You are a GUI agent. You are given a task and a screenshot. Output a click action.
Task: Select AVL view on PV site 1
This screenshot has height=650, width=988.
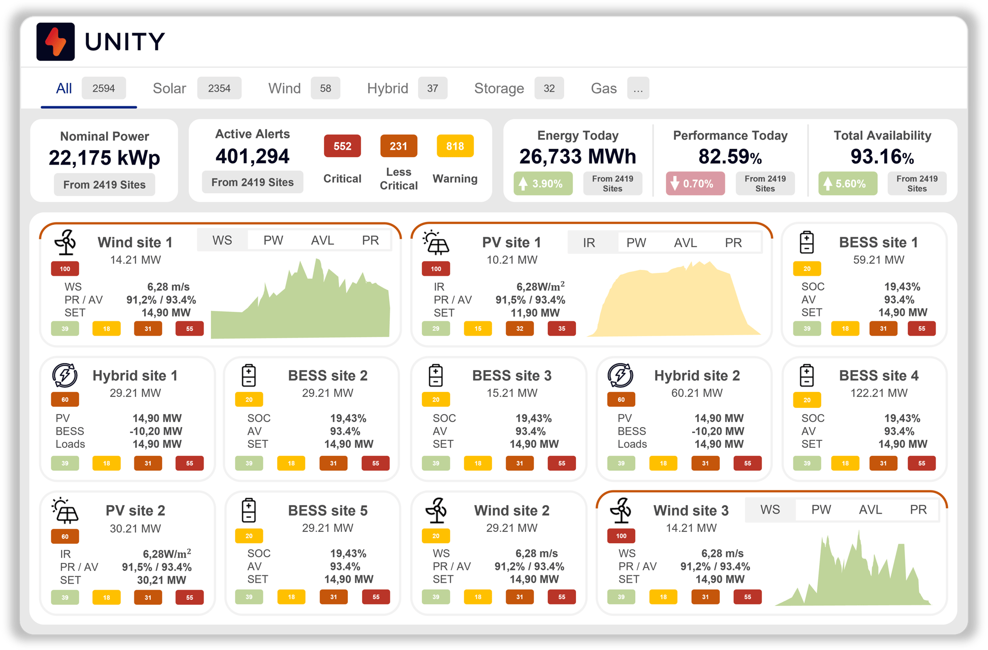click(685, 243)
